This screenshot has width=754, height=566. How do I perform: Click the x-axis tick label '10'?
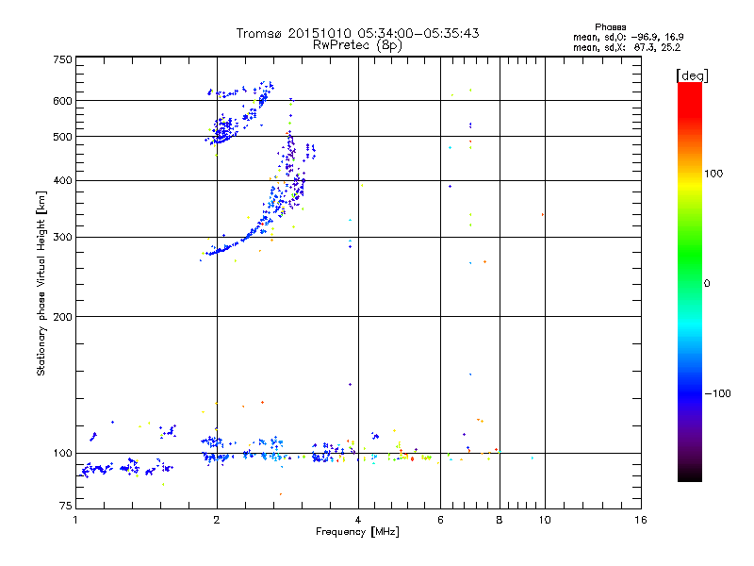pos(545,520)
